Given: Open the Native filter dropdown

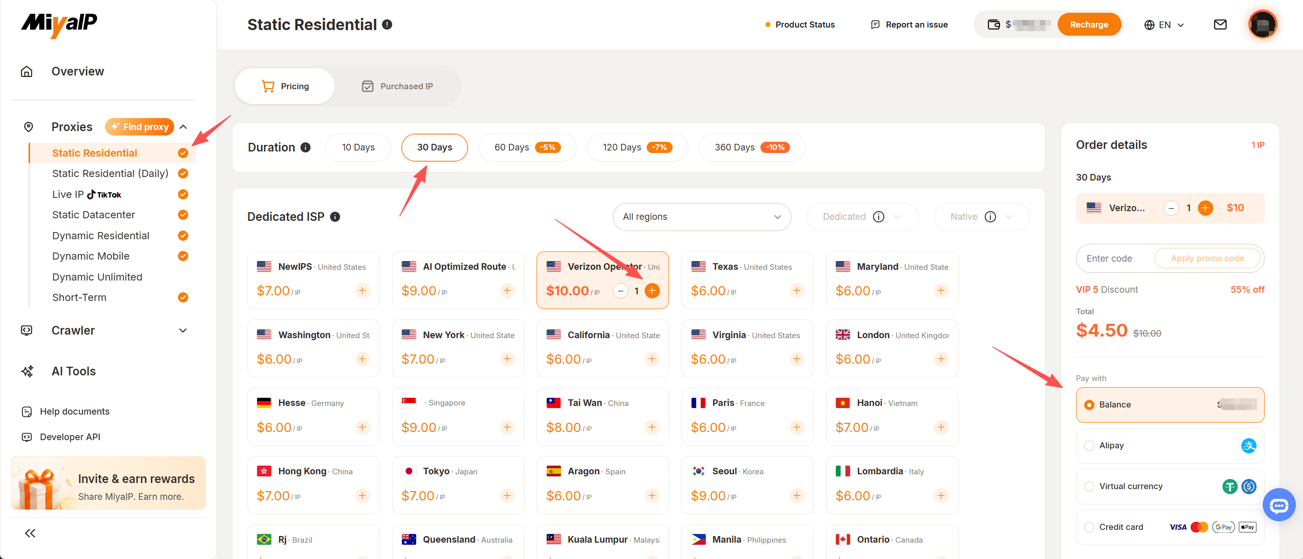Looking at the screenshot, I should [x=982, y=217].
